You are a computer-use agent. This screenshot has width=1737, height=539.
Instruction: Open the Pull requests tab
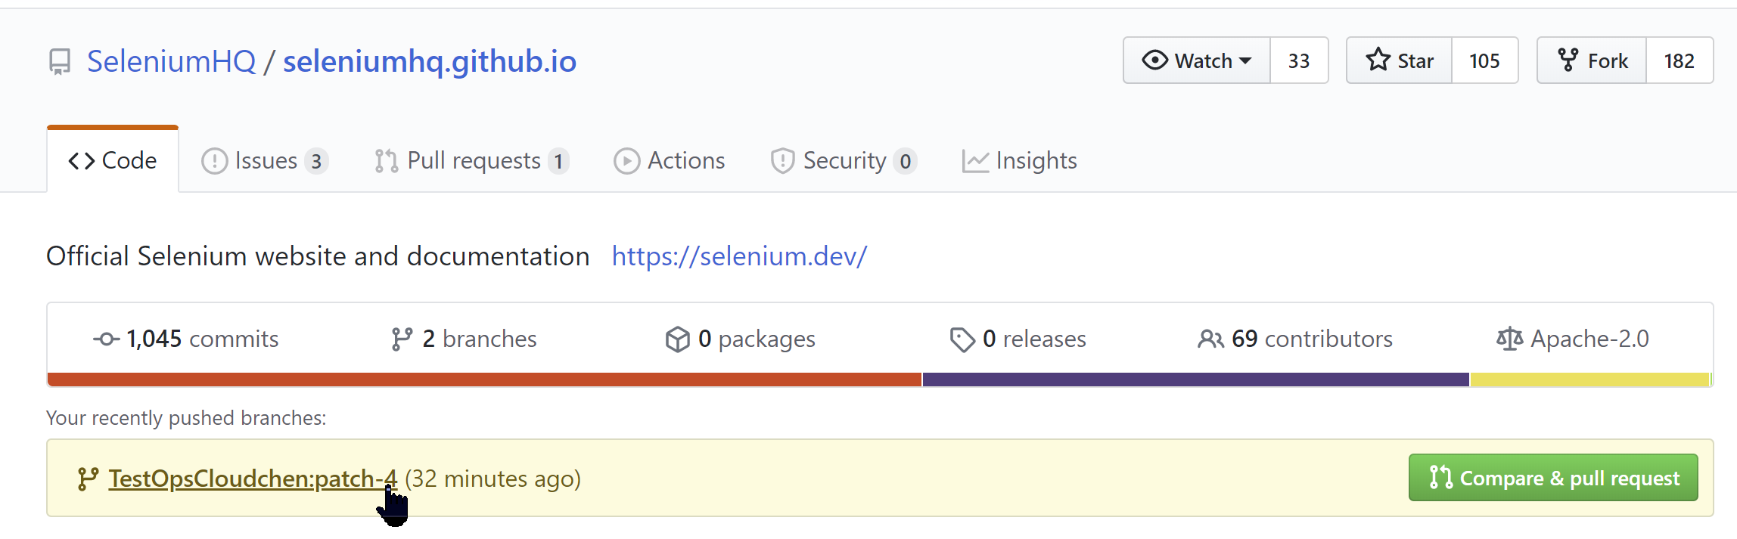[472, 161]
